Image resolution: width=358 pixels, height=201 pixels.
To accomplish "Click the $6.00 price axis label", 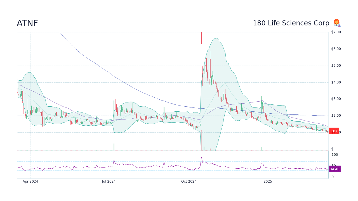I will coord(336,49).
